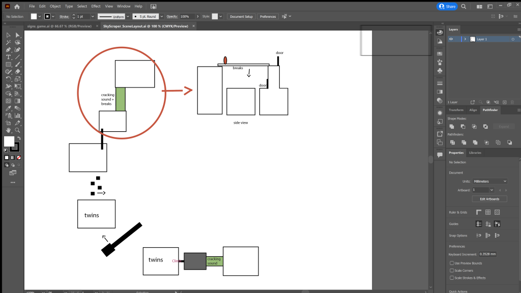Image resolution: width=521 pixels, height=293 pixels.
Task: Click the Fill color box in toolbar
Action: coord(9,141)
